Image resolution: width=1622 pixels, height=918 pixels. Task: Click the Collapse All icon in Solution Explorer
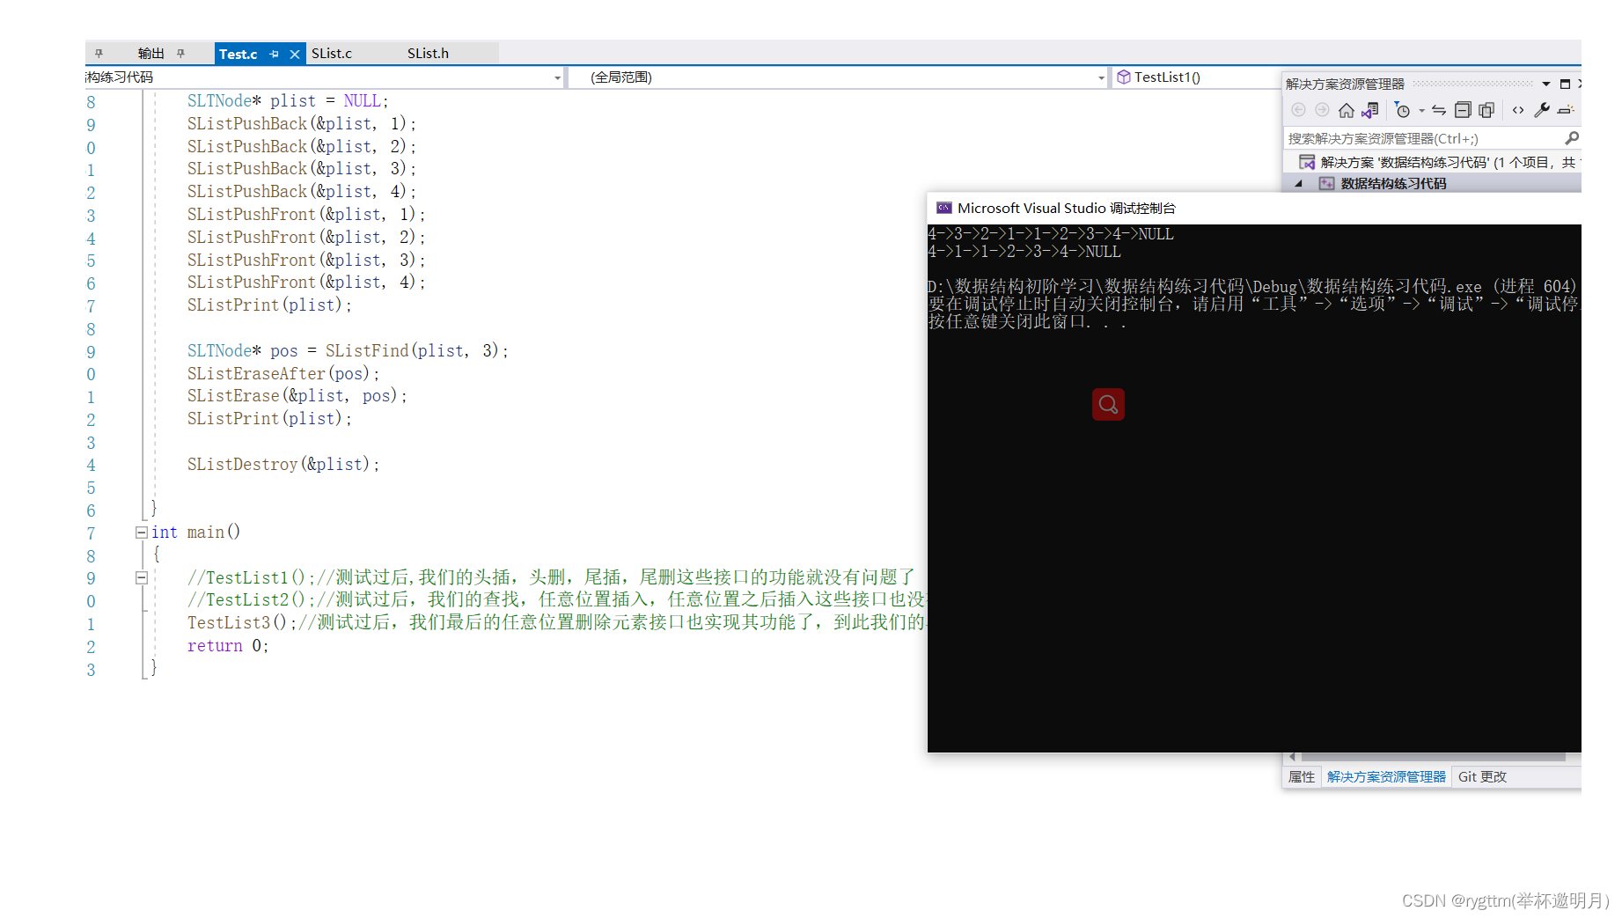pyautogui.click(x=1463, y=110)
